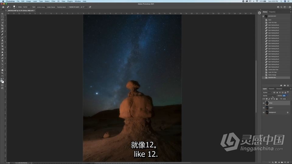
Task: Hide the Background layer
Action: (263, 112)
